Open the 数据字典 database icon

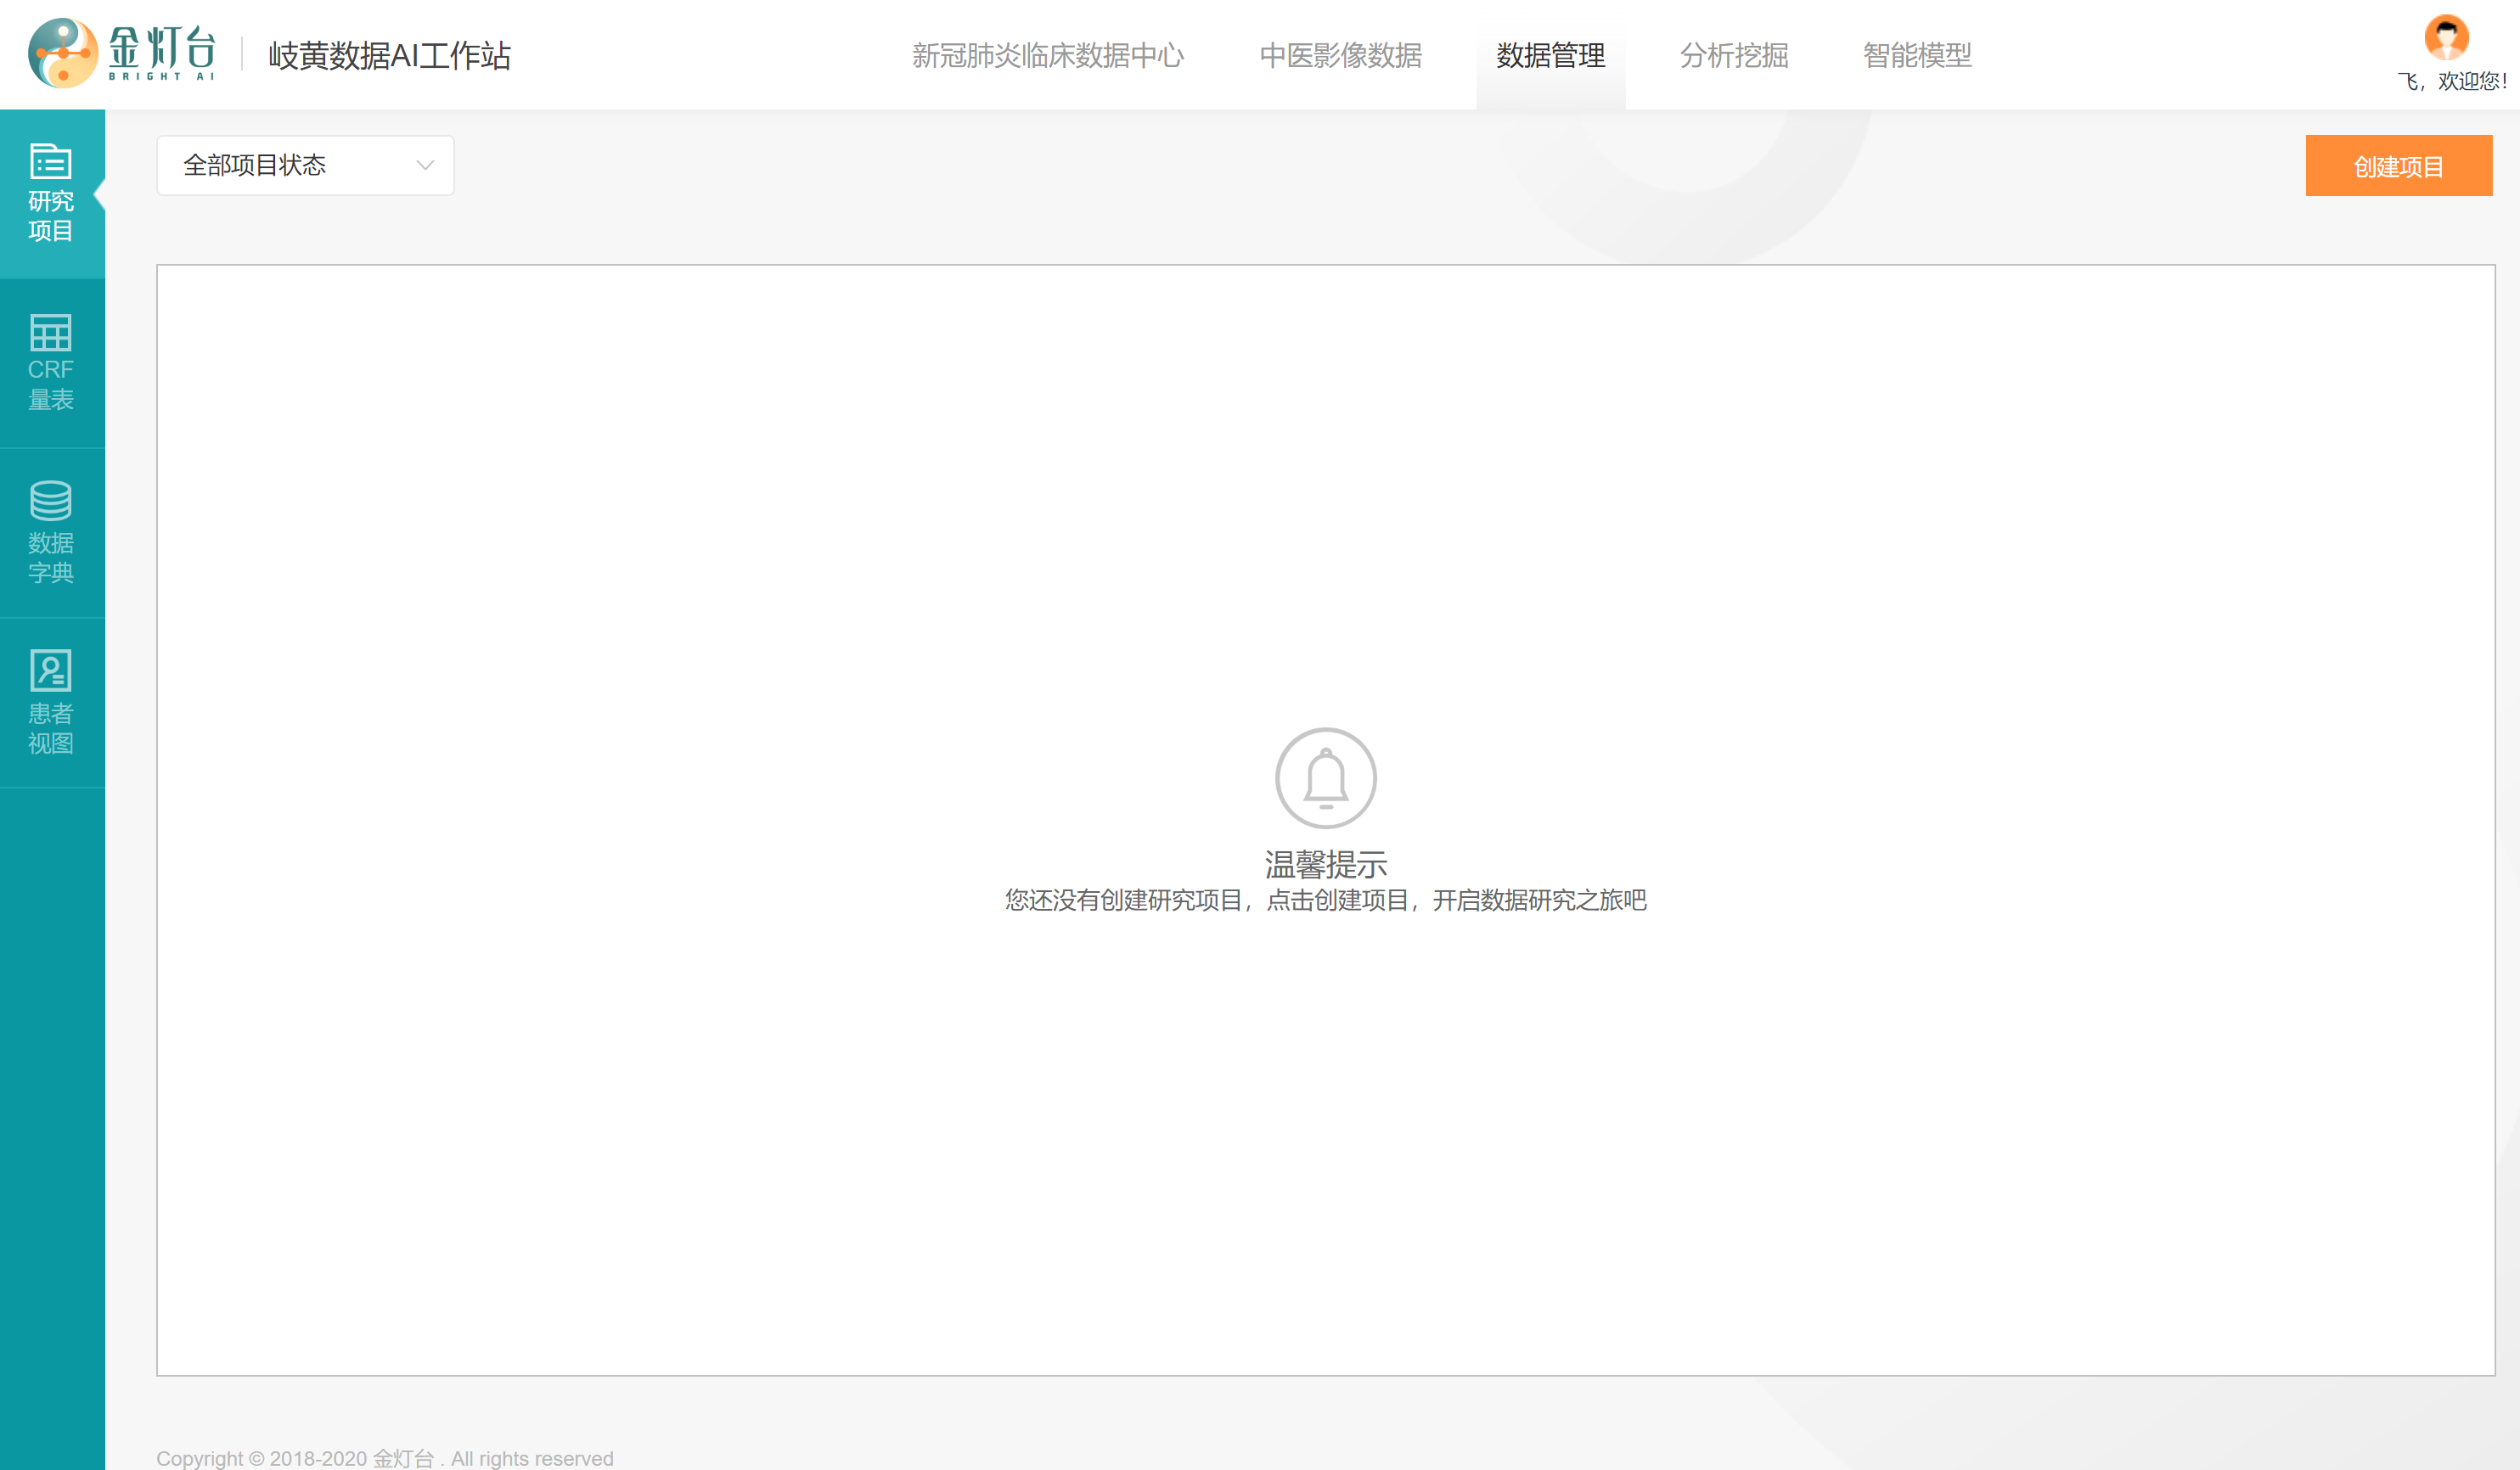pos(50,502)
